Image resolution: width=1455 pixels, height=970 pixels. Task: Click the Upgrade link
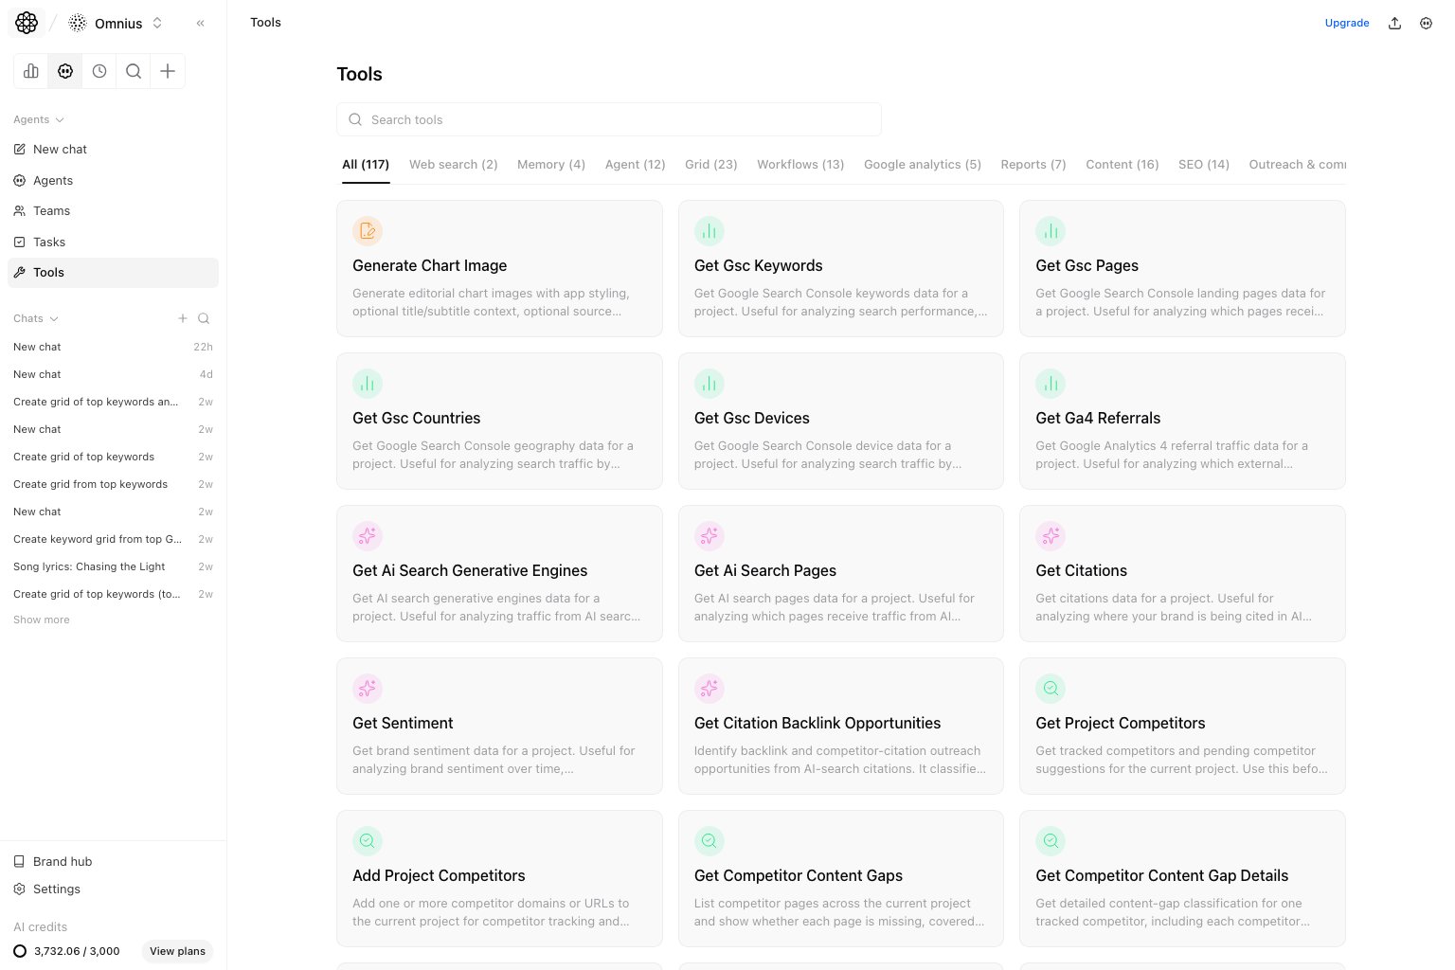tap(1347, 23)
